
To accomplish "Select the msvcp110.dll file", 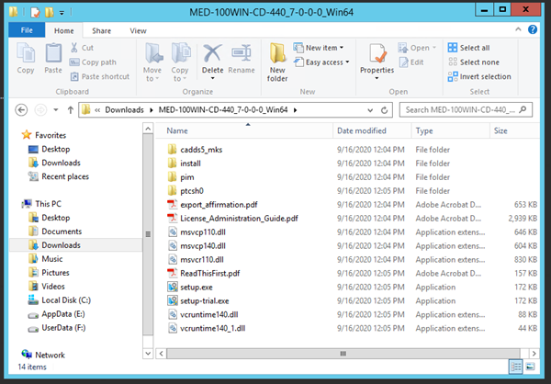I will [x=203, y=232].
